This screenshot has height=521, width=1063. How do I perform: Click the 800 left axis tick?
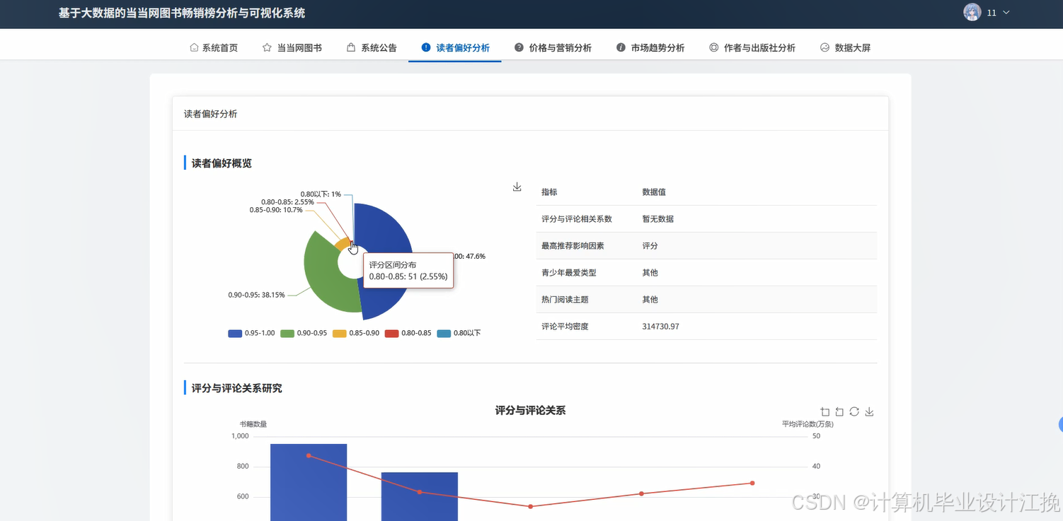tap(242, 467)
